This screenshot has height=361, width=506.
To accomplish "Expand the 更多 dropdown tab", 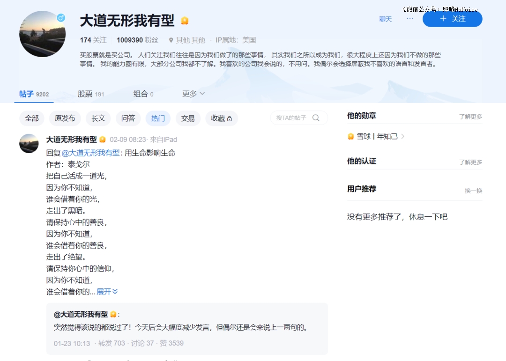I will 193,94.
